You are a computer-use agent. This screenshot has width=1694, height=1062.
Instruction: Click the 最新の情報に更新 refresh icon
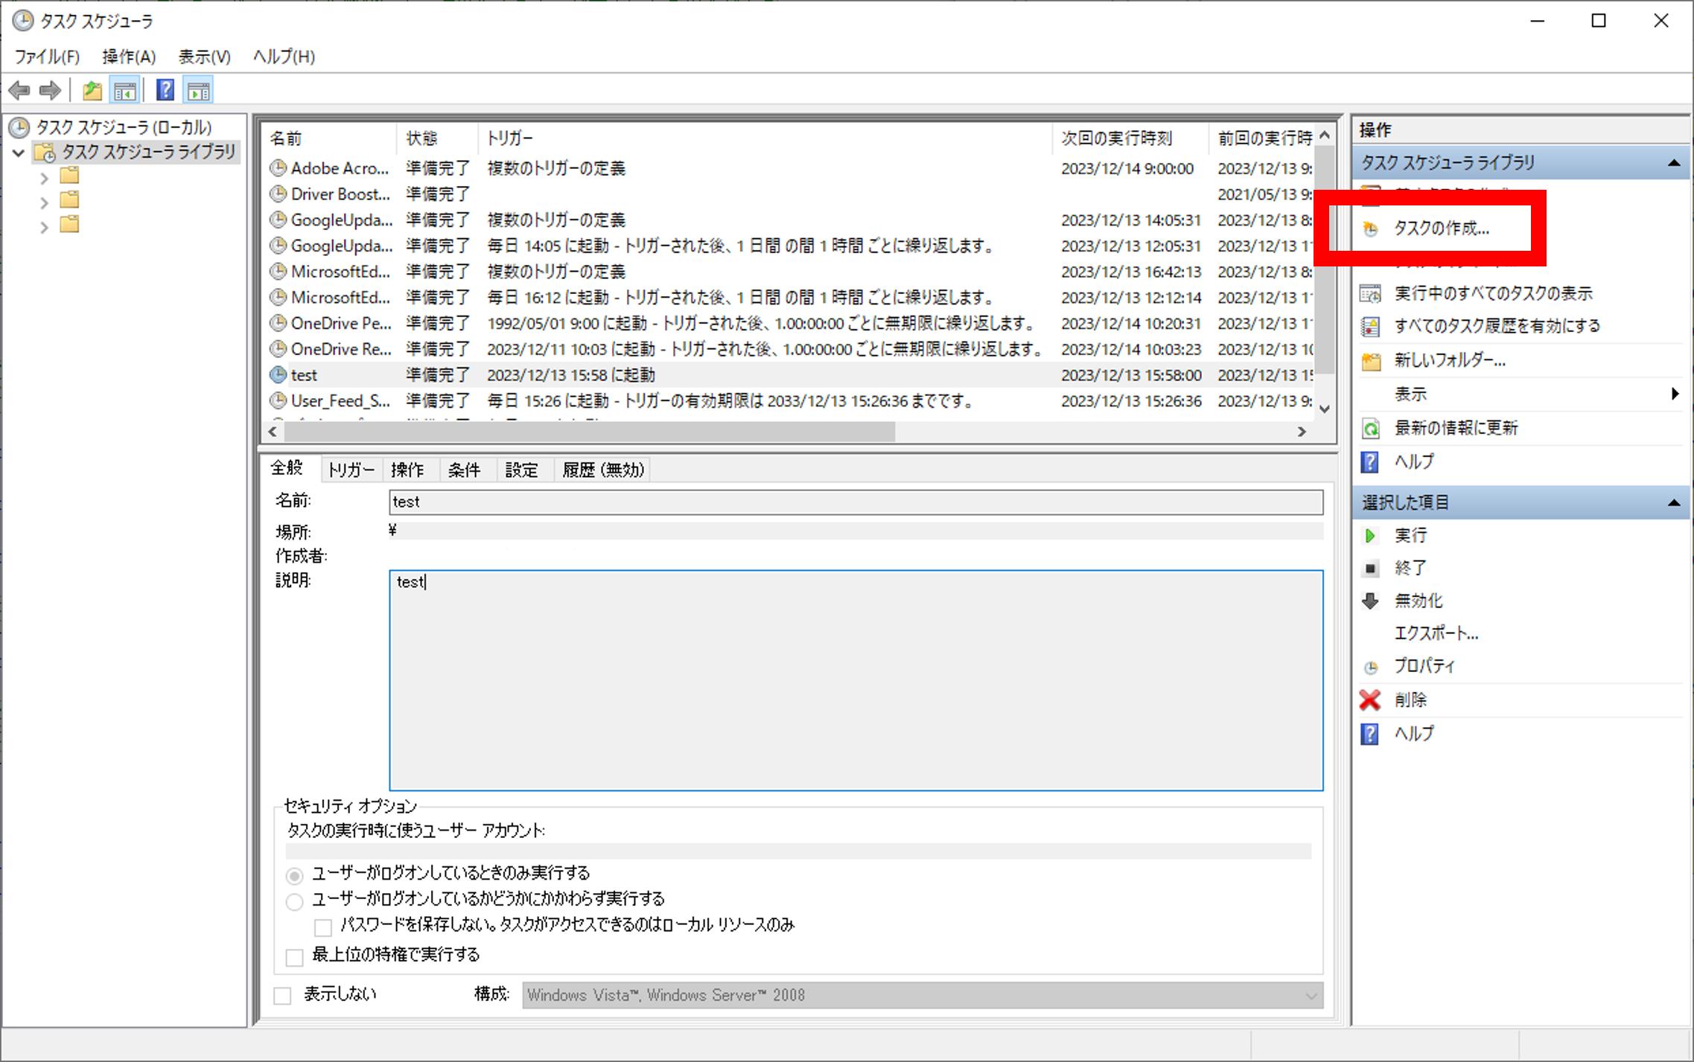[1370, 428]
